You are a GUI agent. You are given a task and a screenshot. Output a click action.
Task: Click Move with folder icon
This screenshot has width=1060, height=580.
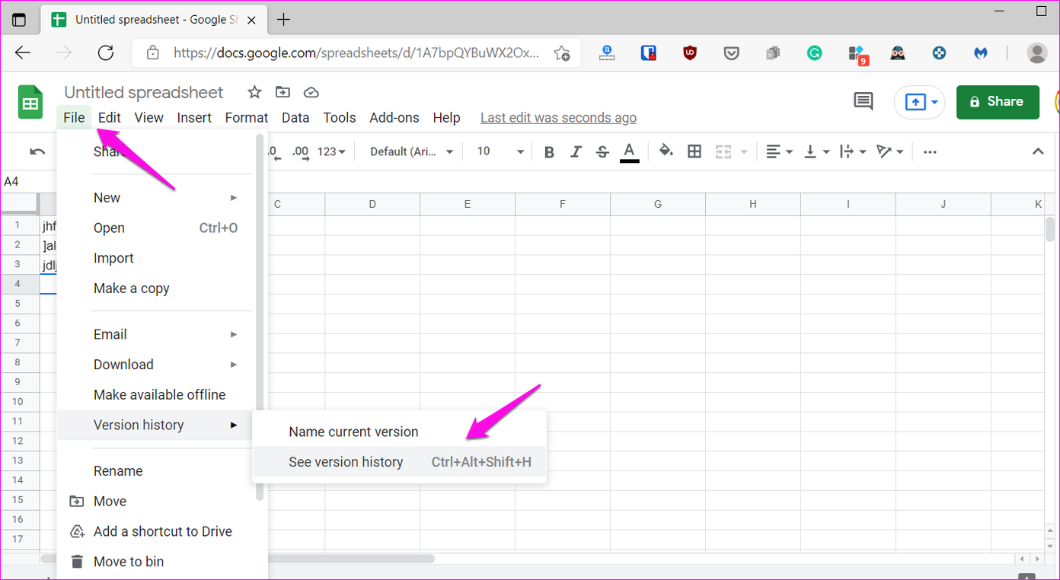pyautogui.click(x=162, y=501)
